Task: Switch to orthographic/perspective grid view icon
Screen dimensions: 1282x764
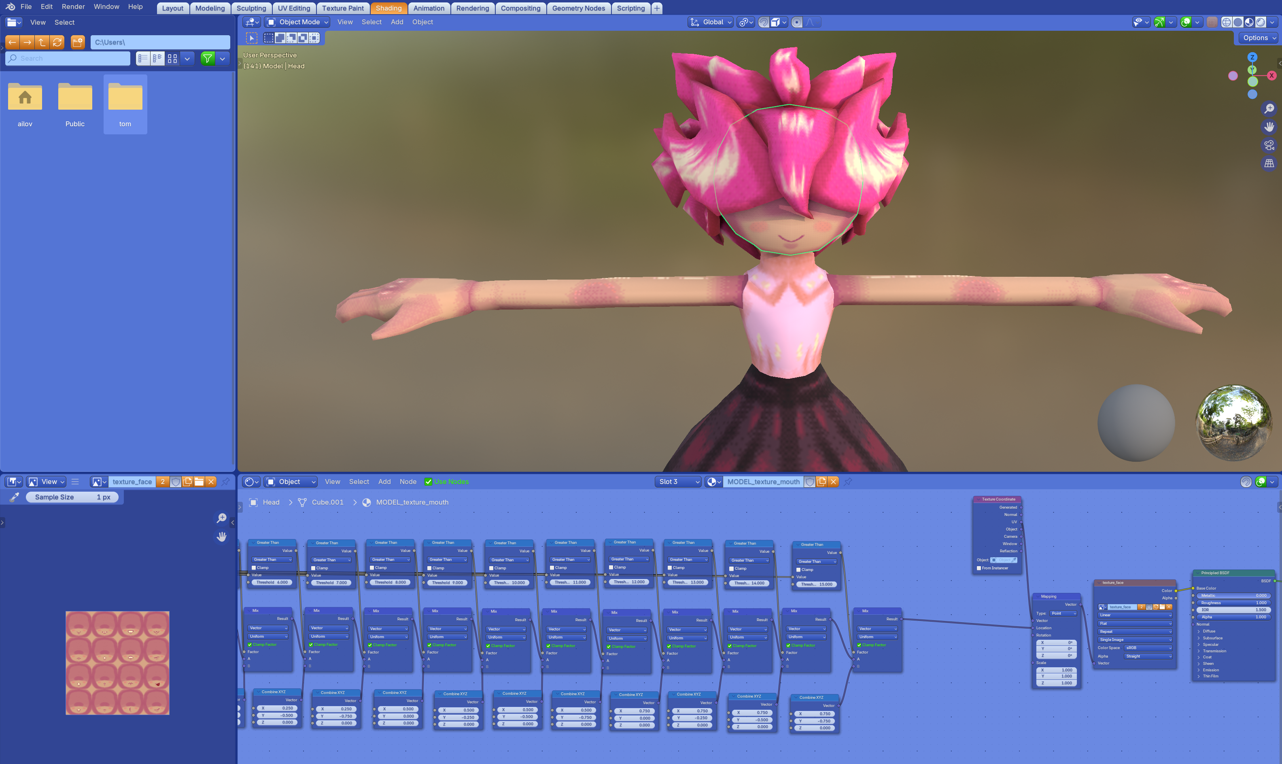Action: pyautogui.click(x=1269, y=163)
